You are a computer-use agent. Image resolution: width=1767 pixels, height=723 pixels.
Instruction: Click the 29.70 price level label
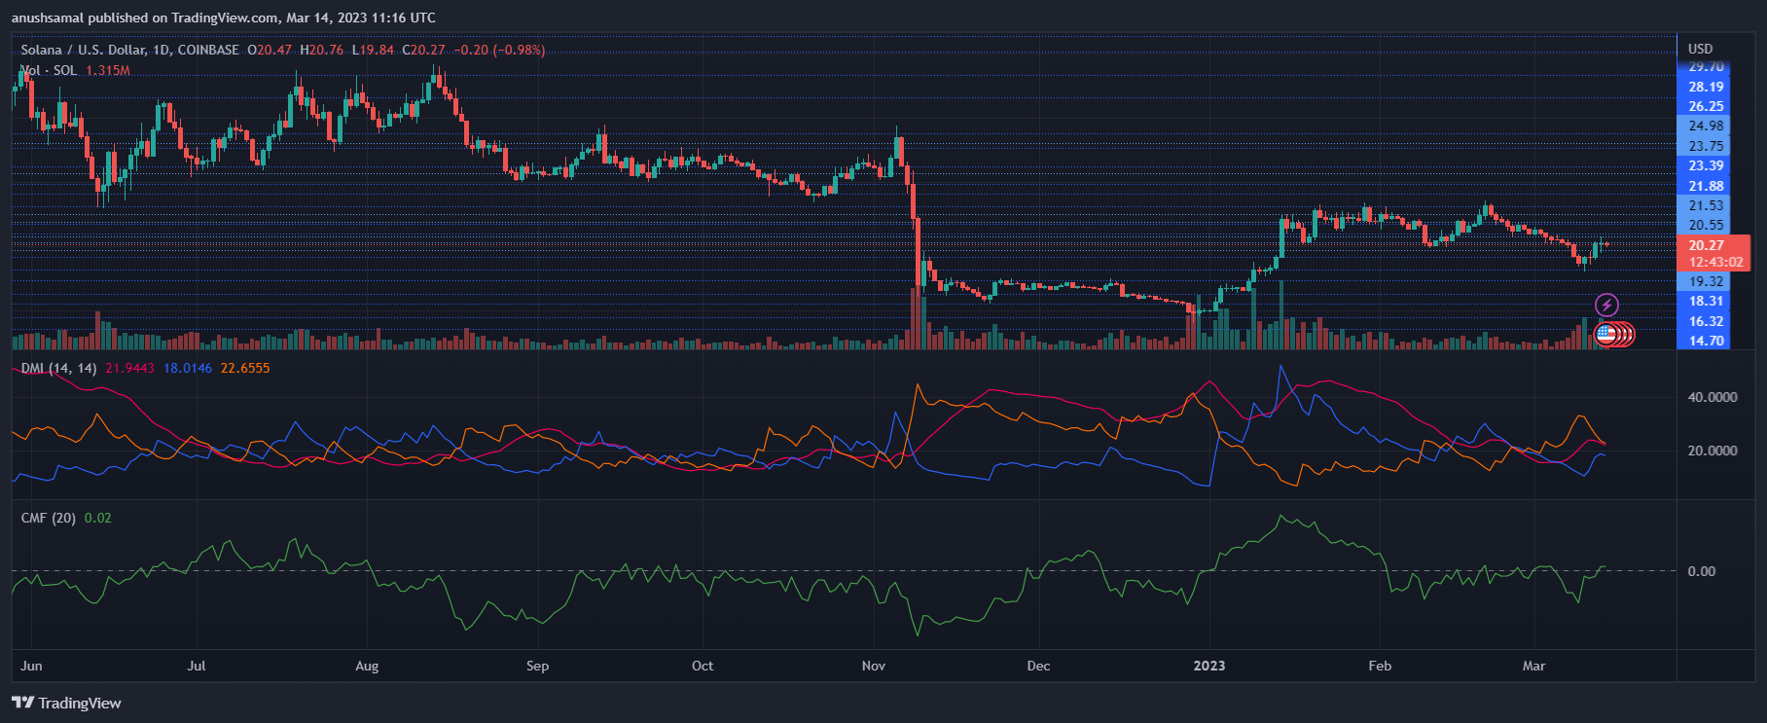click(x=1706, y=67)
